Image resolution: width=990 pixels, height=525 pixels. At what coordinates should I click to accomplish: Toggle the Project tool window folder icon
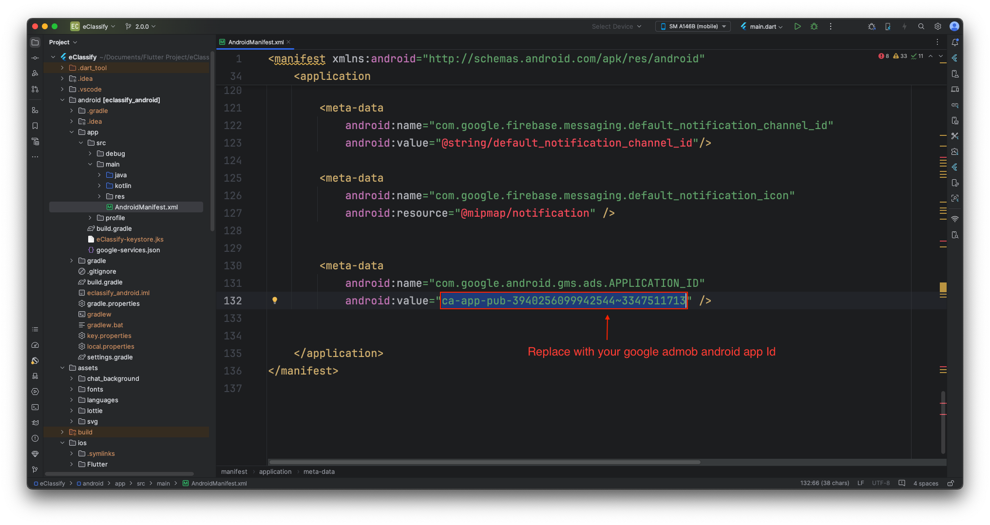[x=35, y=42]
